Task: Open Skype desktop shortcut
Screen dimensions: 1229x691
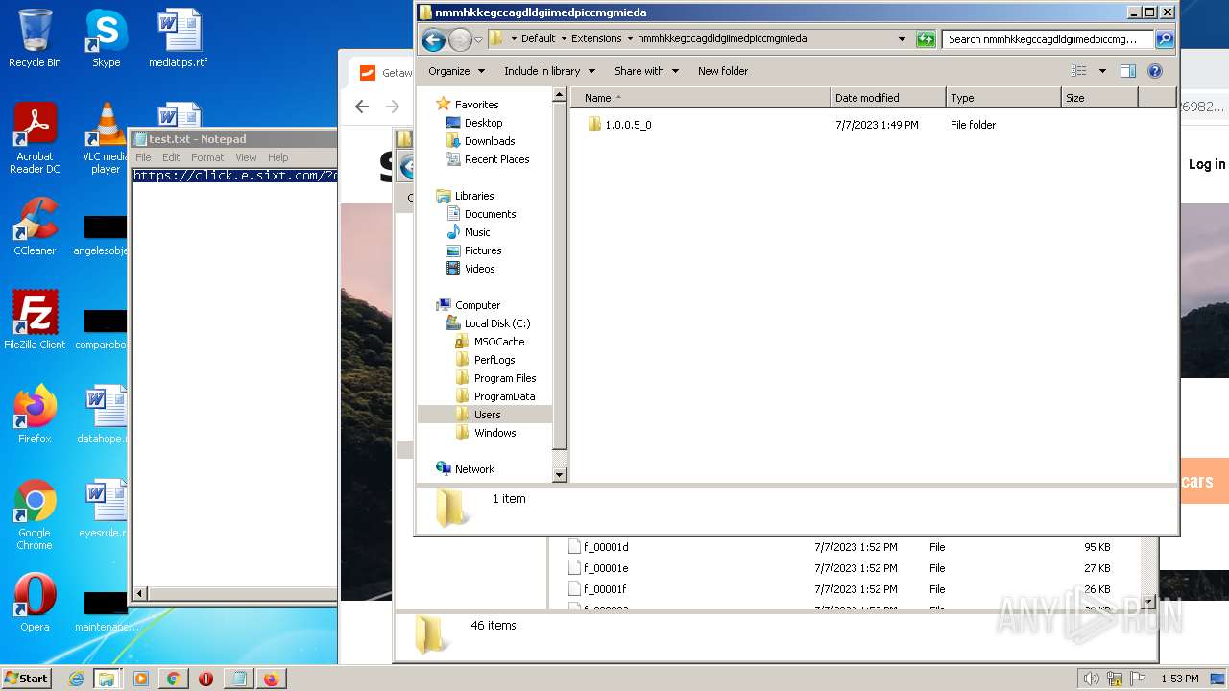Action: (x=106, y=39)
